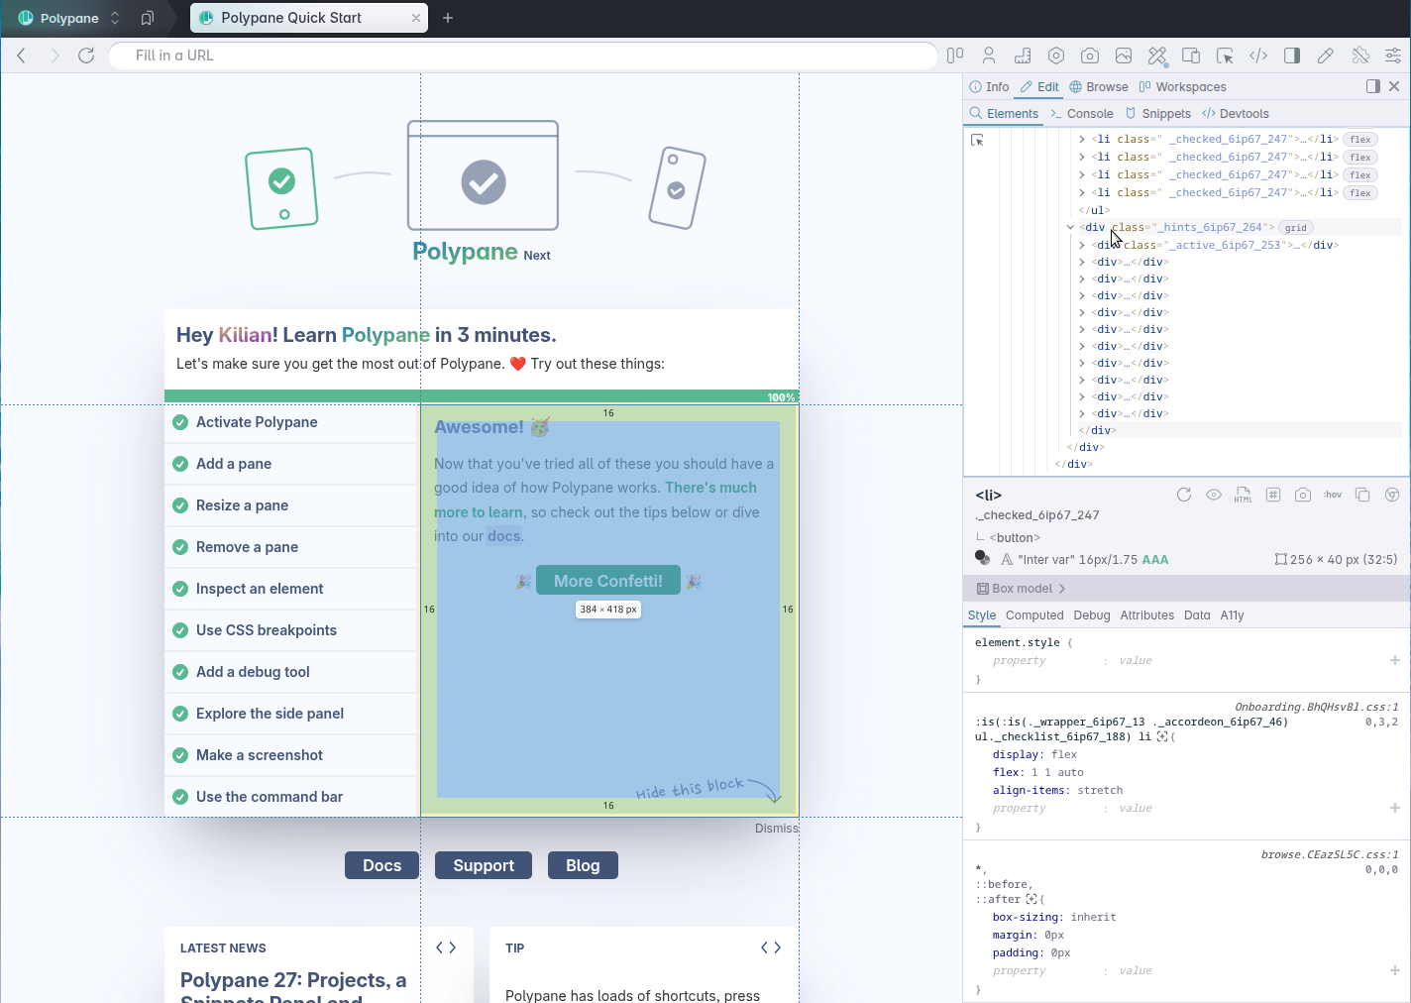Click the Fill in a URL address field

pyautogui.click(x=522, y=56)
